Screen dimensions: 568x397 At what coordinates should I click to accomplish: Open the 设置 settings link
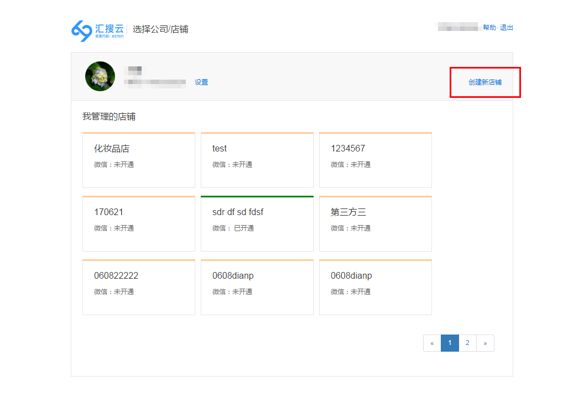pyautogui.click(x=201, y=82)
